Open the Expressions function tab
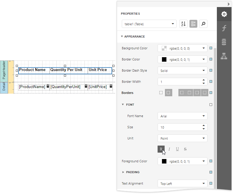 pos(224,28)
